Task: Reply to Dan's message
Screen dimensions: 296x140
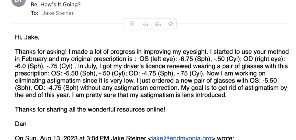Action: coord(145,24)
